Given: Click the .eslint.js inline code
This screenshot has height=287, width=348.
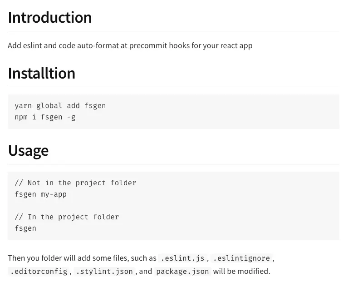Looking at the screenshot, I should [x=182, y=258].
